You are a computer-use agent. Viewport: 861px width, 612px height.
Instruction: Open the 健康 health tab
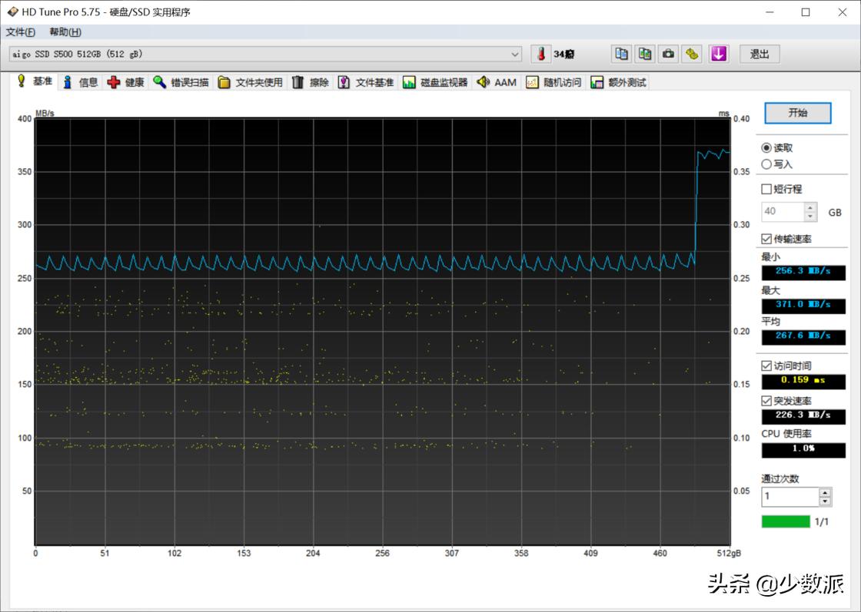pos(126,82)
